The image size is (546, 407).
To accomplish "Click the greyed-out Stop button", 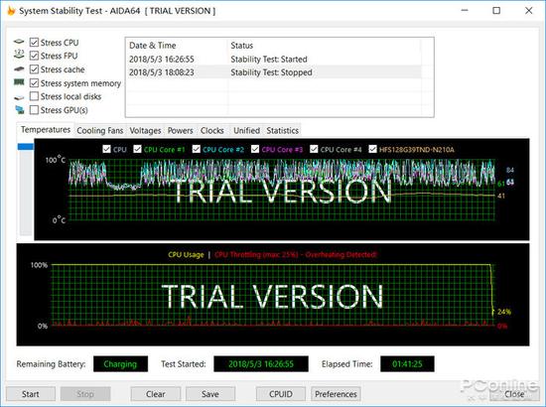I will click(85, 394).
